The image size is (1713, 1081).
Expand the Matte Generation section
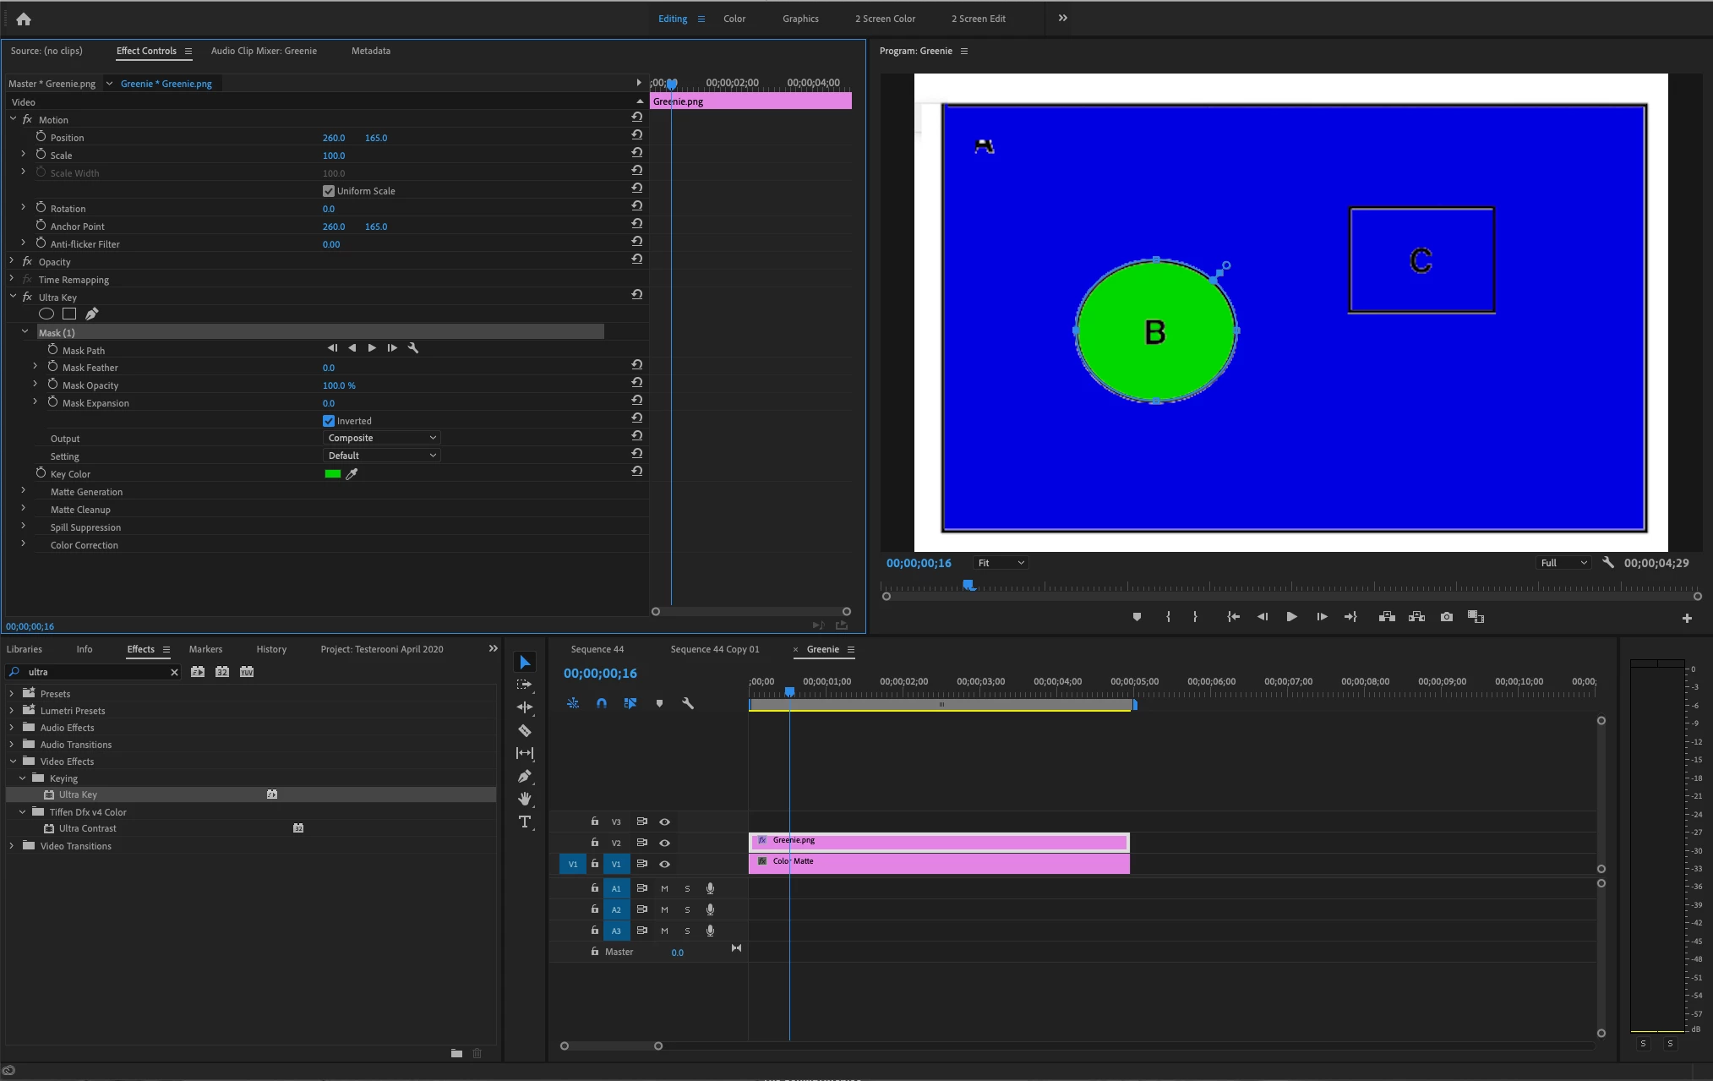(24, 491)
